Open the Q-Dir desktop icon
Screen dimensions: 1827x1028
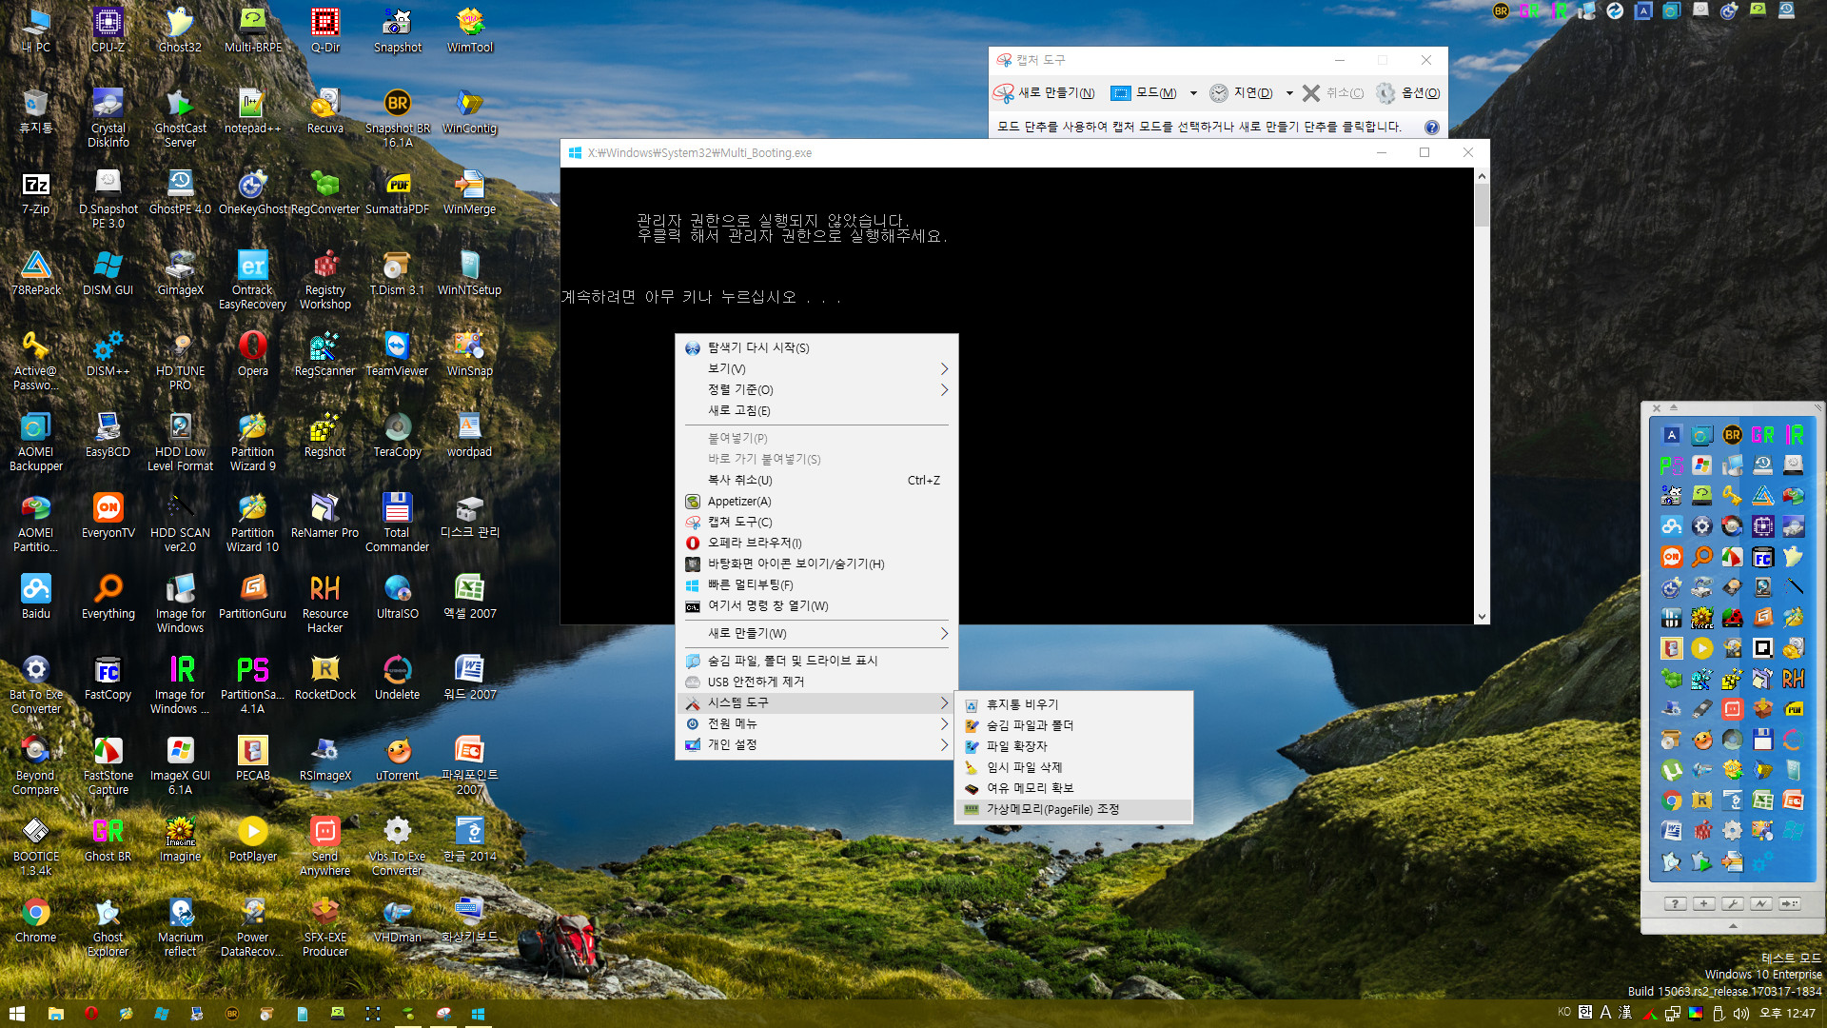(x=325, y=30)
